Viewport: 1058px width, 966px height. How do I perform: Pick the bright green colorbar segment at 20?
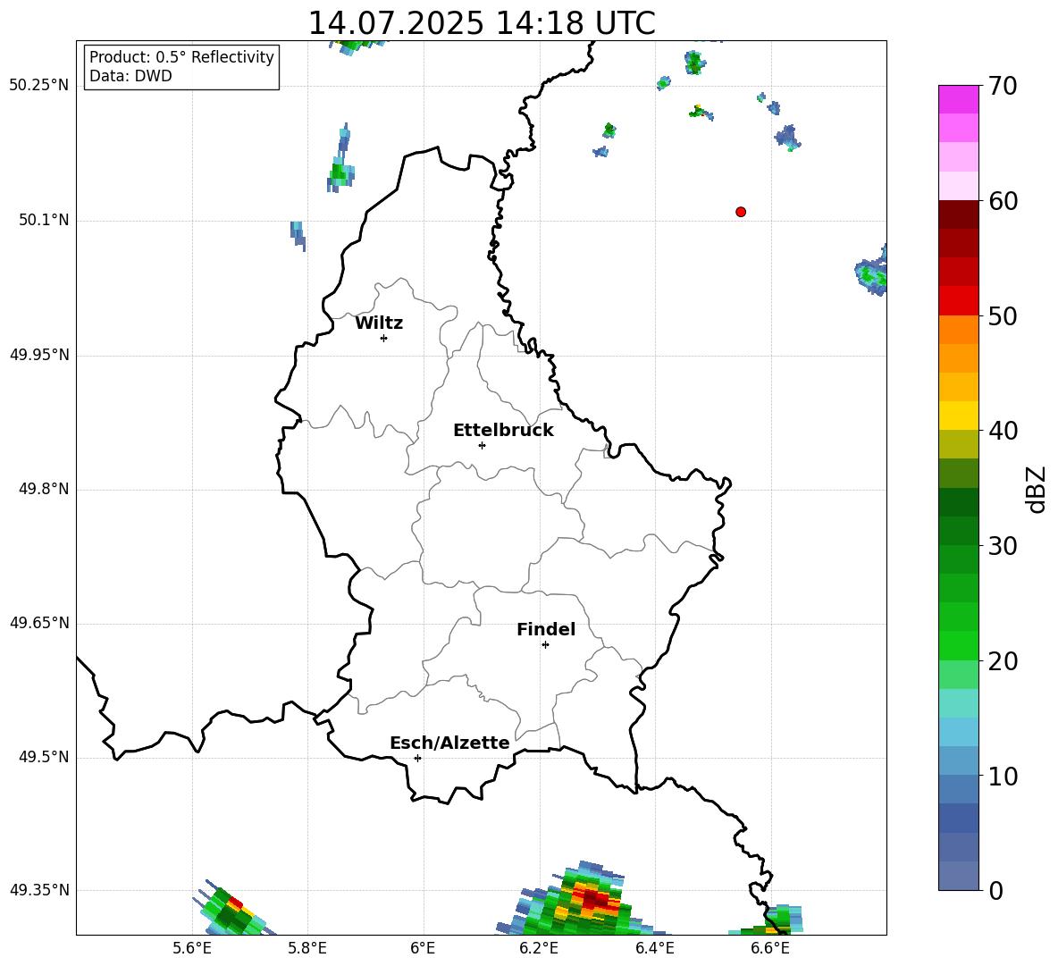[959, 645]
